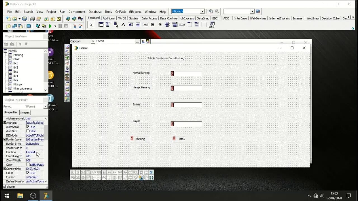Image resolution: width=358 pixels, height=201 pixels.
Task: Click the Save file toolbar icon
Action: click(24, 19)
